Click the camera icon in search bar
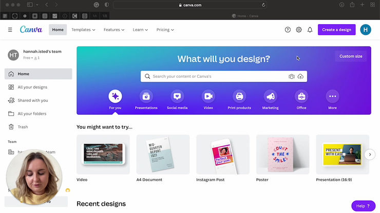Viewport: 380px width, 213px height. [x=292, y=76]
